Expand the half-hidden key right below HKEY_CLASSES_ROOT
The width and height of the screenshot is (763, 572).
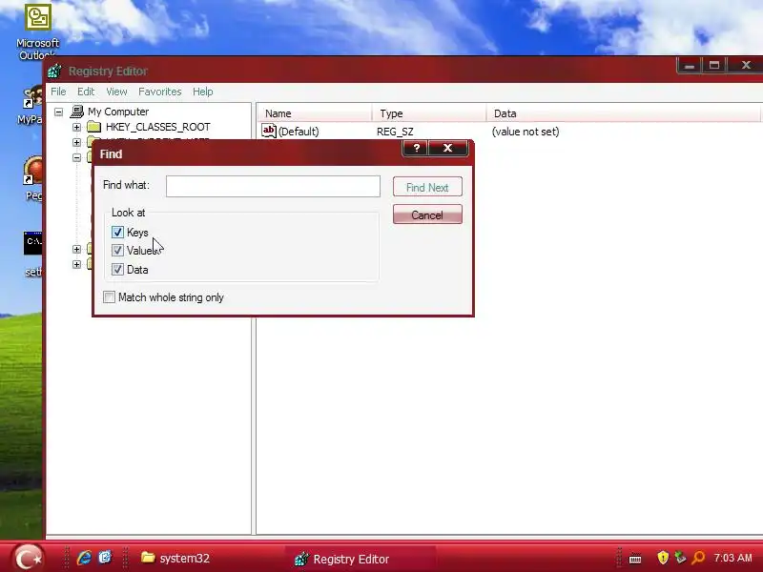click(x=76, y=142)
